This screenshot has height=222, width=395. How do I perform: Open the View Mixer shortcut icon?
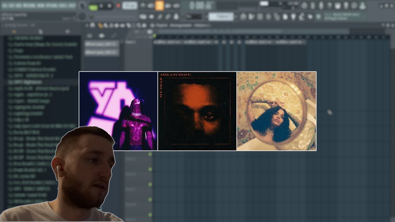coord(268,17)
